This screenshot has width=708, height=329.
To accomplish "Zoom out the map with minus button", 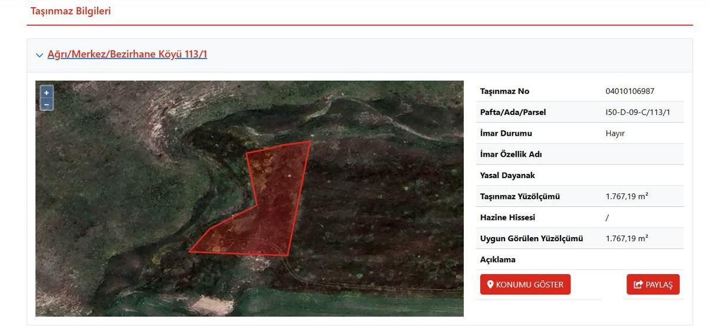I will (x=47, y=104).
